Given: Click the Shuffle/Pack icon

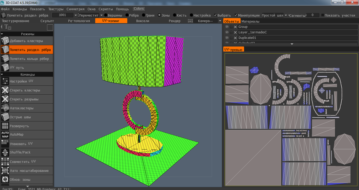Looking at the screenshot, I should coord(5,152).
